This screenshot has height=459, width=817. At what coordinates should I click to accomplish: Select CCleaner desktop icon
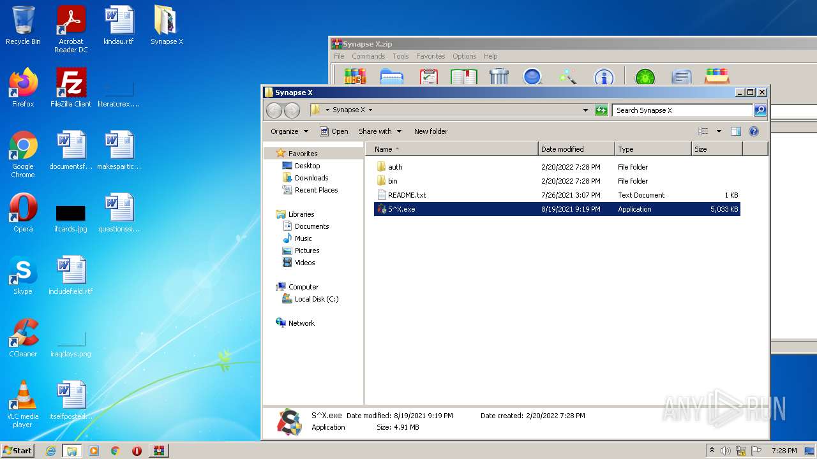coord(23,338)
